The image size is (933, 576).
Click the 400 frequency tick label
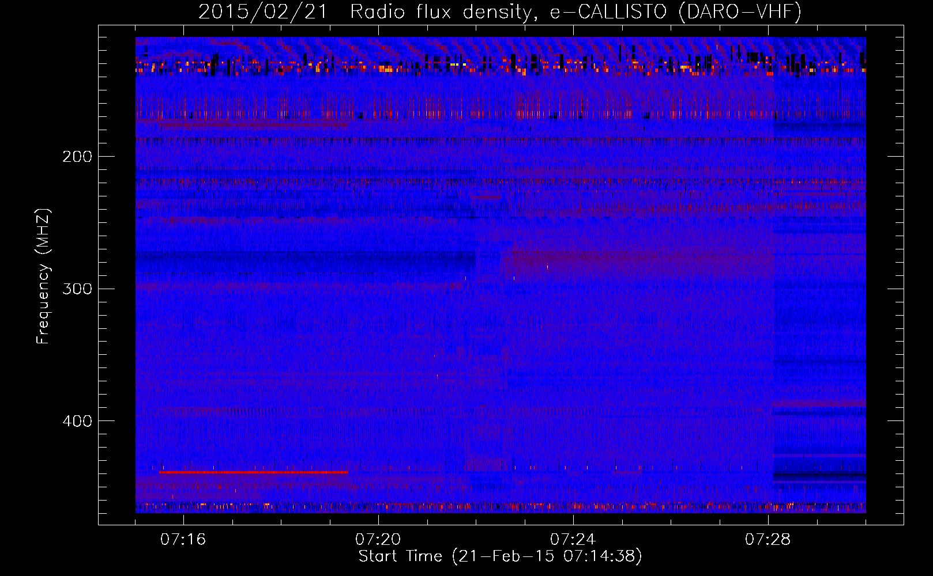point(77,421)
